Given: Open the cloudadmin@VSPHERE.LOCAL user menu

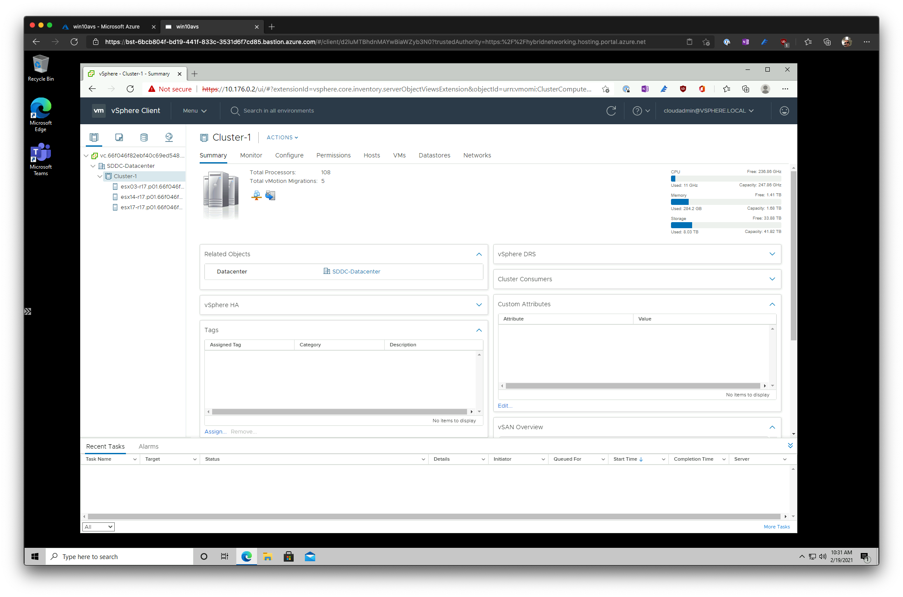Looking at the screenshot, I should [708, 111].
